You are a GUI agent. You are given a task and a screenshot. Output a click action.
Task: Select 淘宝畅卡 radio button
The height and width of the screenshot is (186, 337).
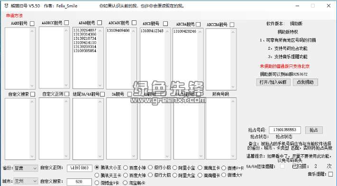tap(125, 183)
